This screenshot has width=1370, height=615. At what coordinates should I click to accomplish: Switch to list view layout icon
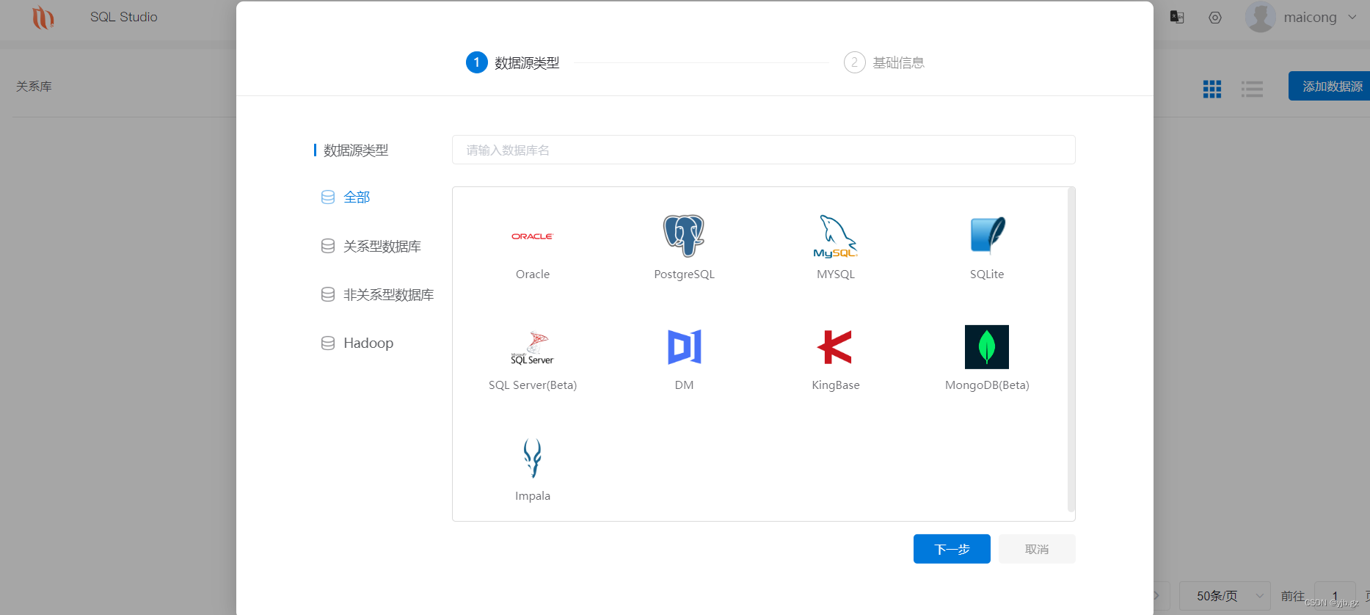point(1252,89)
